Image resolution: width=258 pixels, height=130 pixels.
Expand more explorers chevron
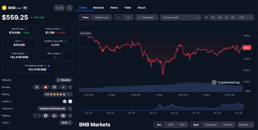70,108
